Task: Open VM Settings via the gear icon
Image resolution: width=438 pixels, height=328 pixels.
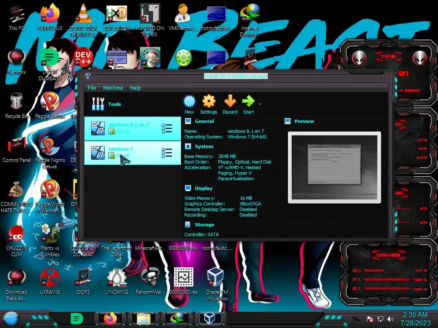Action: 208,105
